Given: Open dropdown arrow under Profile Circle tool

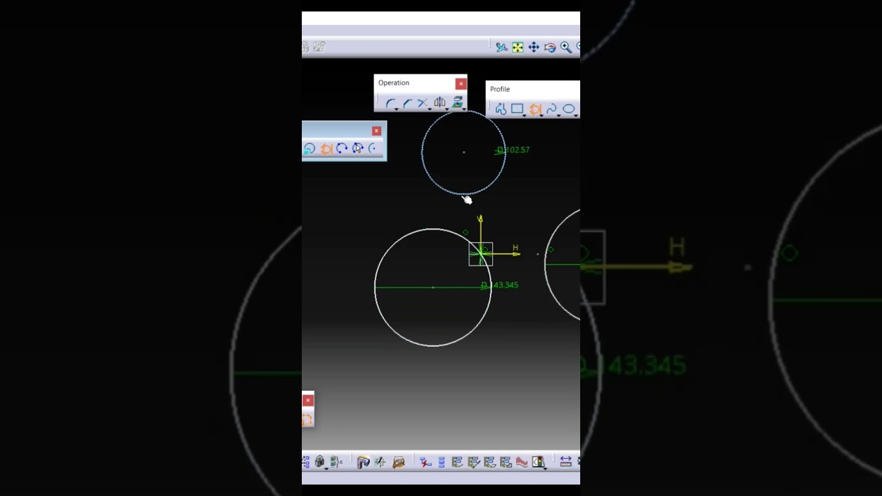Looking at the screenshot, I should pyautogui.click(x=541, y=116).
